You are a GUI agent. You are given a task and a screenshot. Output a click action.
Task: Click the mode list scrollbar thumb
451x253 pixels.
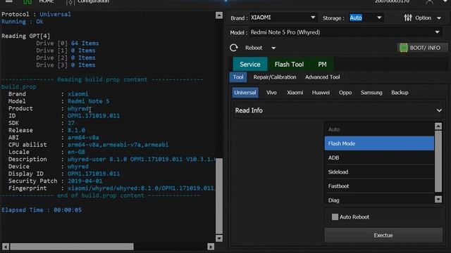coord(438,161)
